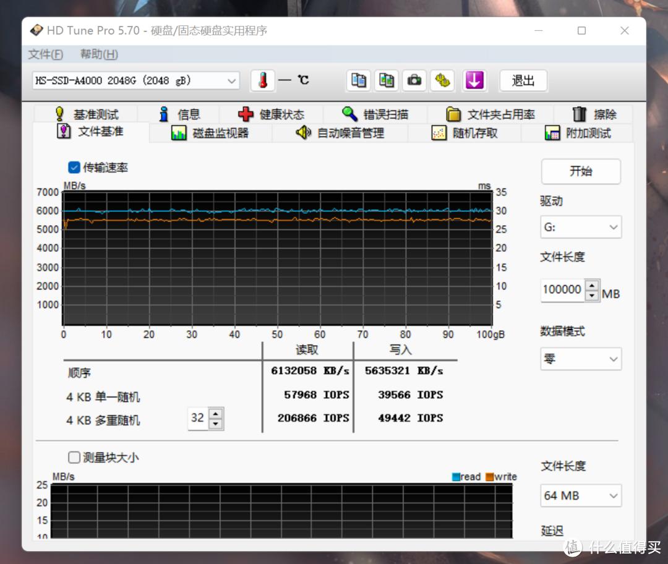Open the 帮助 menu
Screen dimensions: 668x564
coord(98,54)
